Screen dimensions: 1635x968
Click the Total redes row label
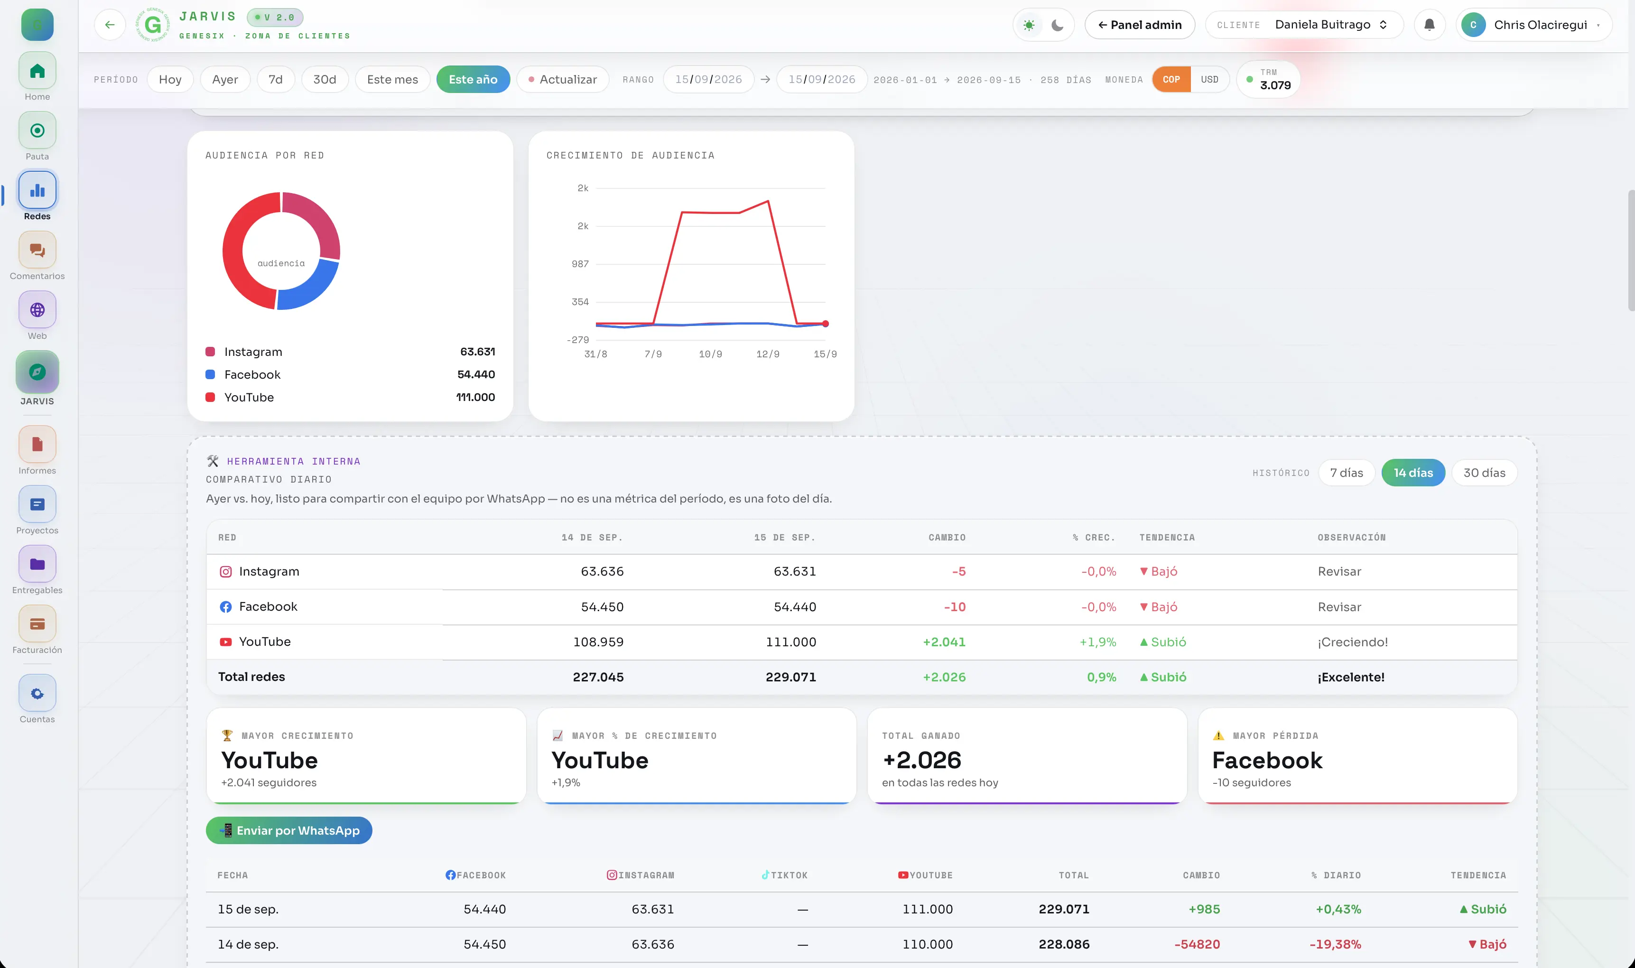tap(252, 677)
